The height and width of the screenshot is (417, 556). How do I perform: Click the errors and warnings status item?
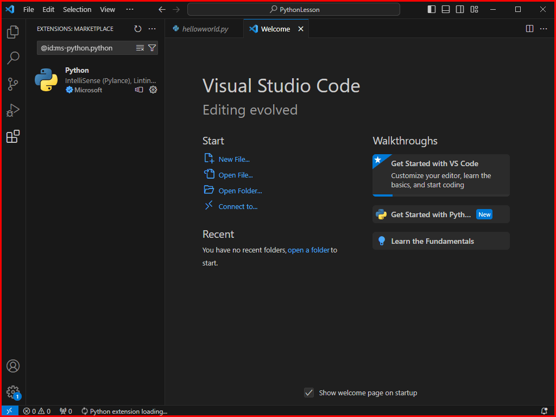click(37, 411)
